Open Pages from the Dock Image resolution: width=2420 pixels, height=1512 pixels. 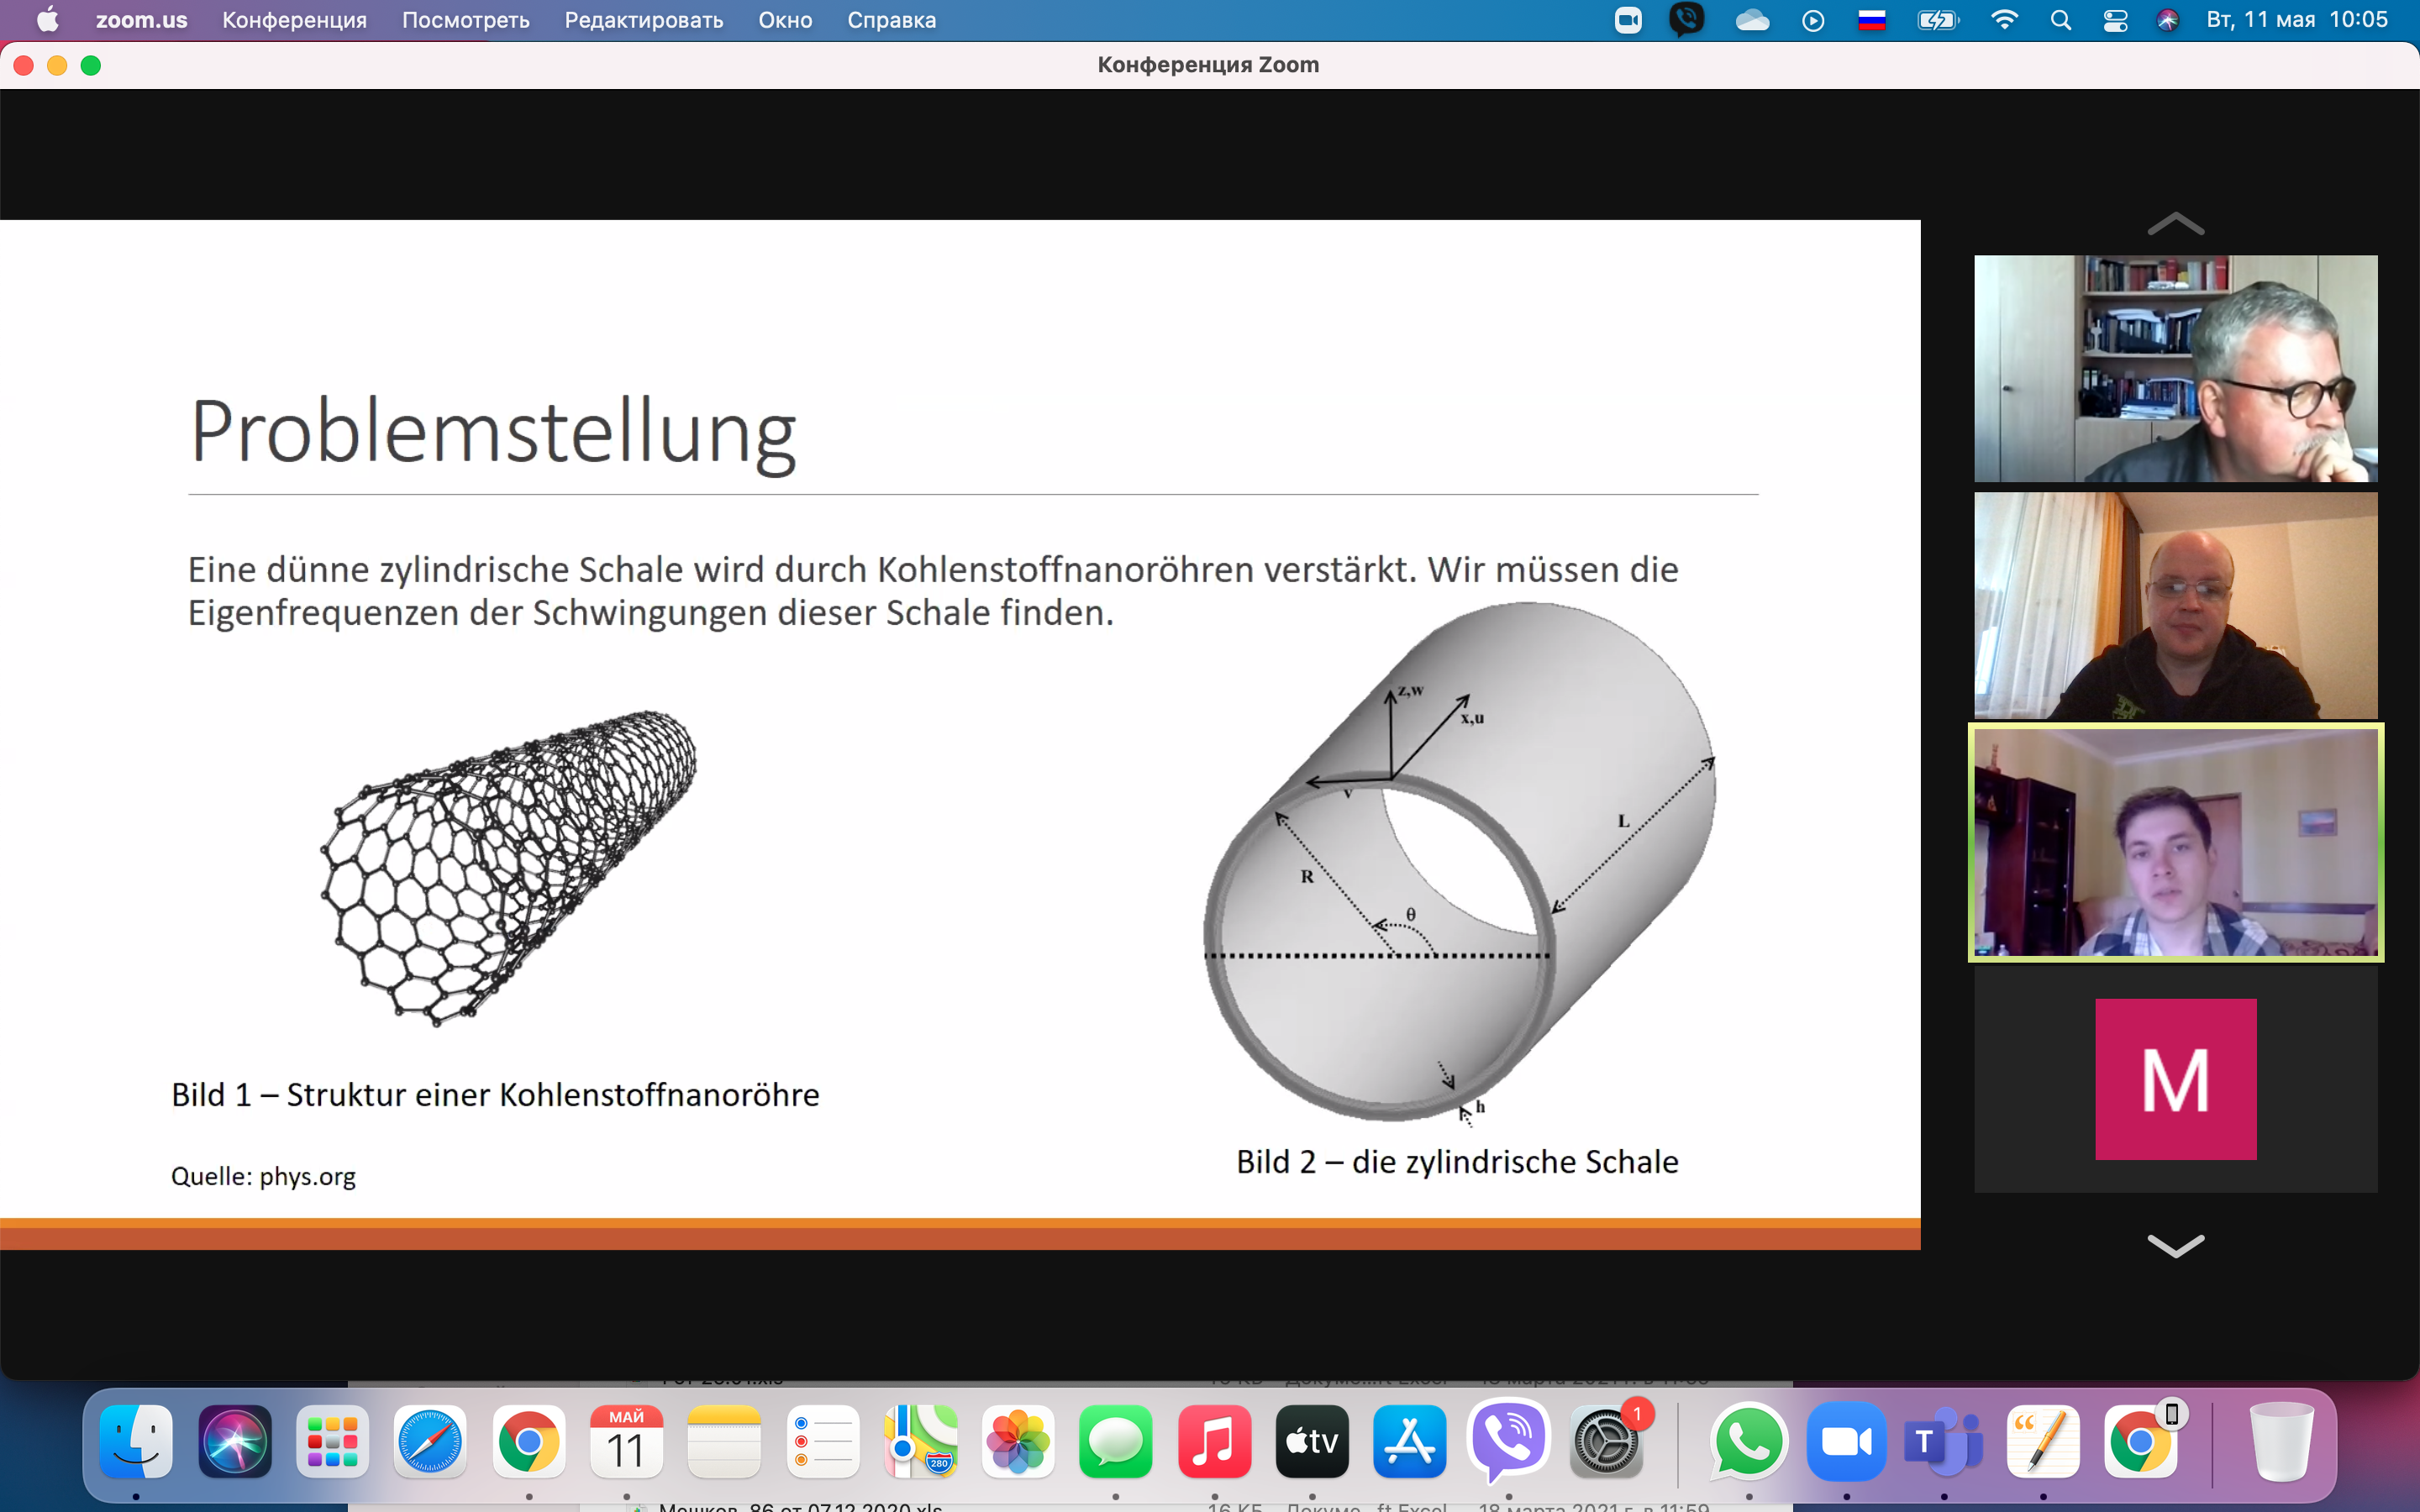click(x=2042, y=1441)
